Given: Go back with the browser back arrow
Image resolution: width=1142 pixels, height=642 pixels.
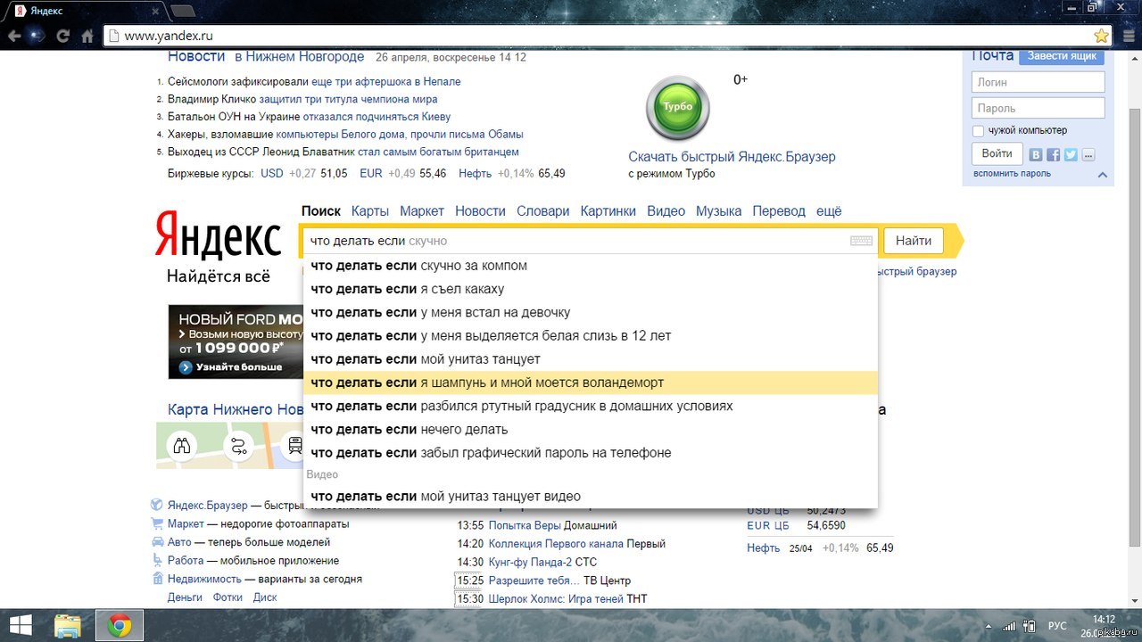Looking at the screenshot, I should (14, 37).
